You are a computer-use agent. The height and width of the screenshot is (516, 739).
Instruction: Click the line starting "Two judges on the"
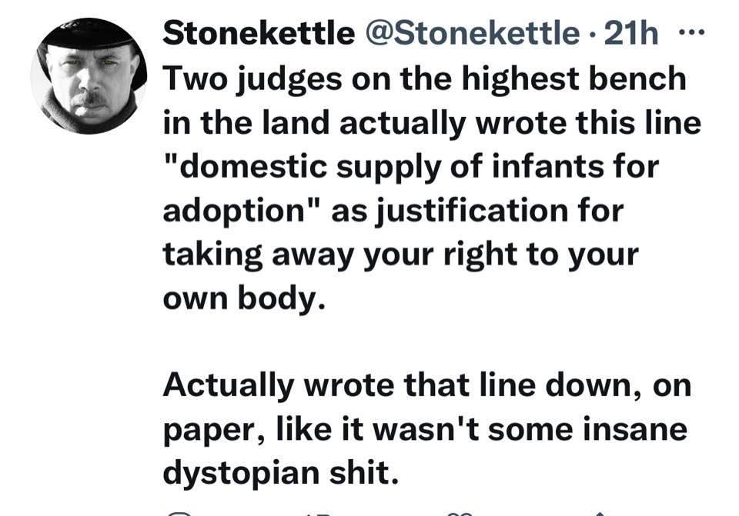pyautogui.click(x=424, y=78)
